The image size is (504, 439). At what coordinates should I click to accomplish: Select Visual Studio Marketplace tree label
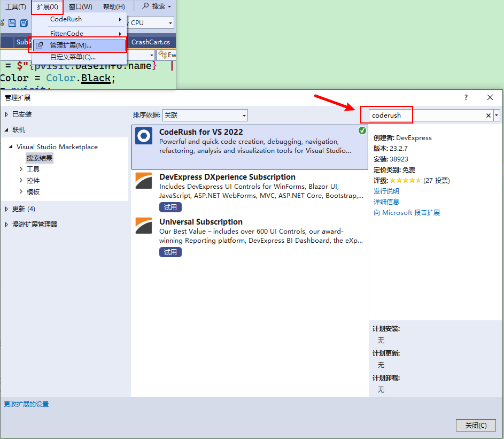coord(57,147)
